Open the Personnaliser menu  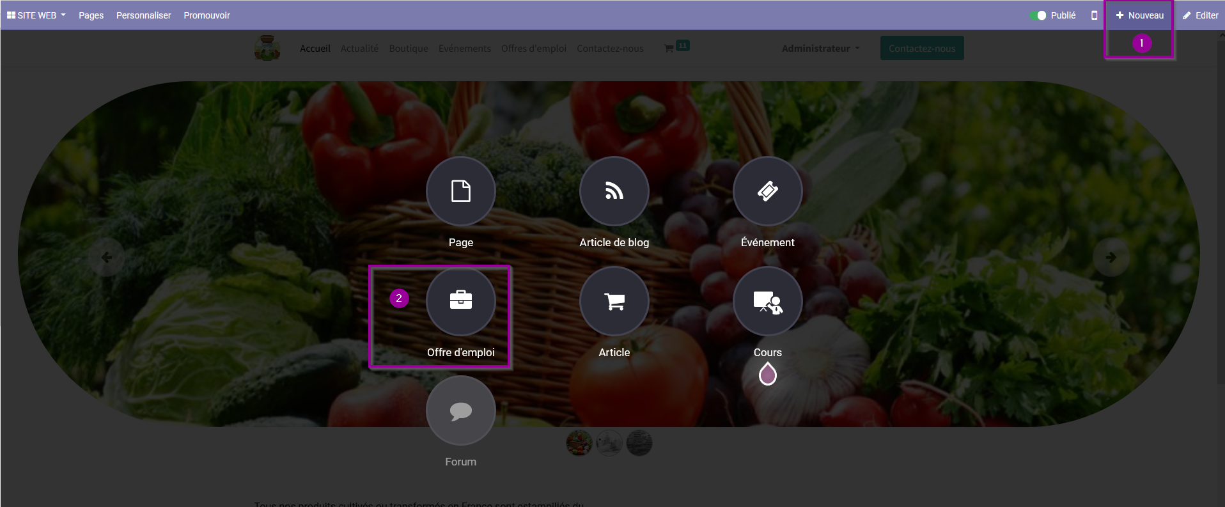pos(144,15)
